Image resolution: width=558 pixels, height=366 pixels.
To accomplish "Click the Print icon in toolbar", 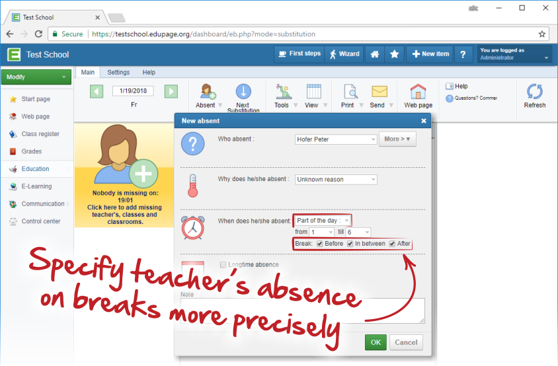I will [x=348, y=92].
